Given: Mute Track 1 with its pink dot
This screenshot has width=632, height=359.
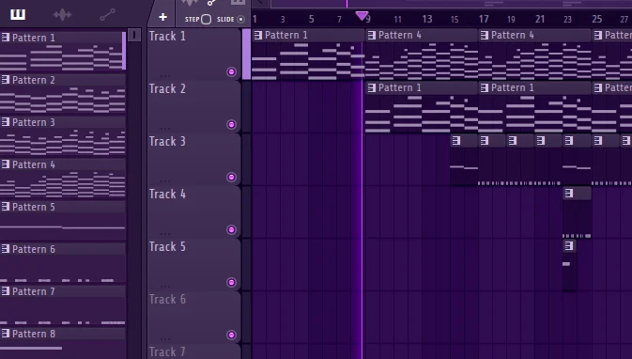Looking at the screenshot, I should 231,71.
